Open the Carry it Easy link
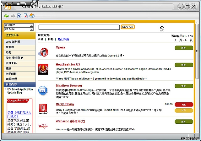201x141 pixels. [x=65, y=104]
